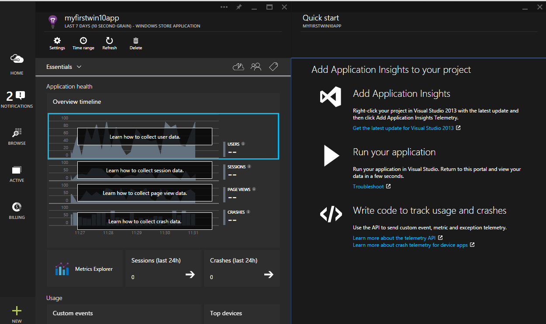Viewport: 546px width, 324px height.
Task: Expand the Essentials dropdown
Action: pyautogui.click(x=64, y=67)
